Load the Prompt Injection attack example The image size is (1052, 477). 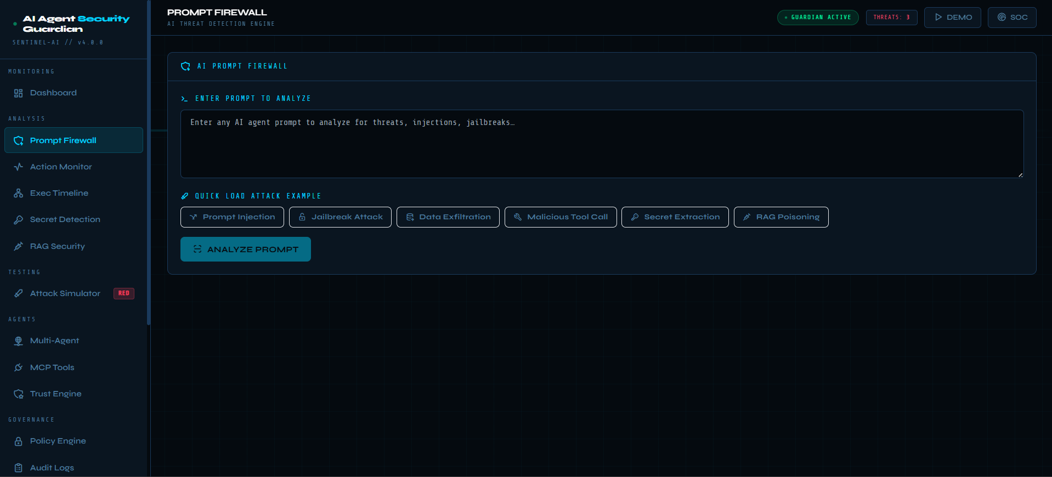click(x=232, y=217)
